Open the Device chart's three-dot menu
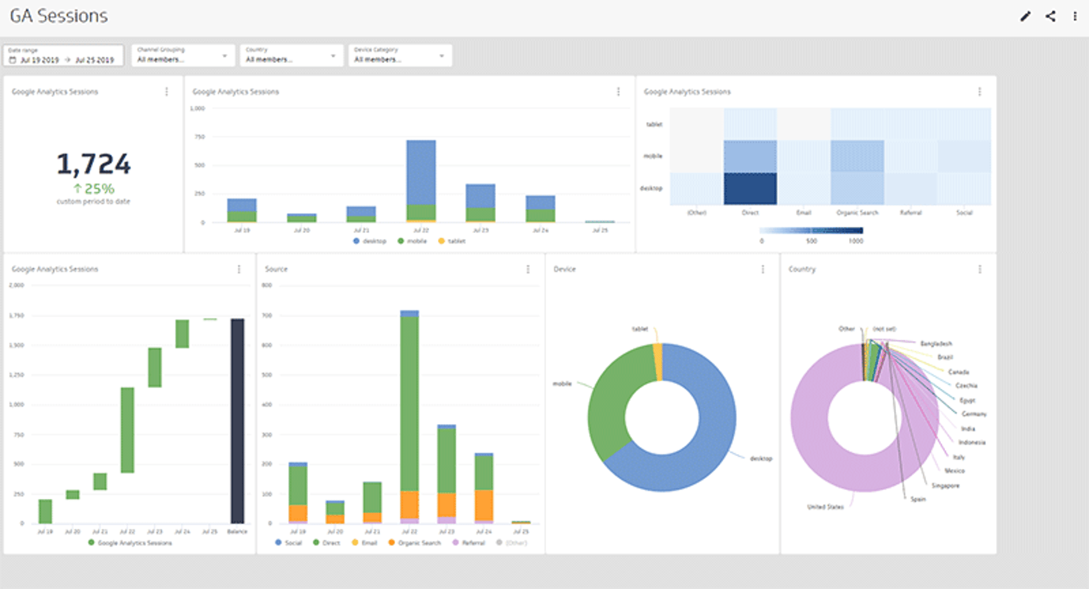 click(763, 269)
